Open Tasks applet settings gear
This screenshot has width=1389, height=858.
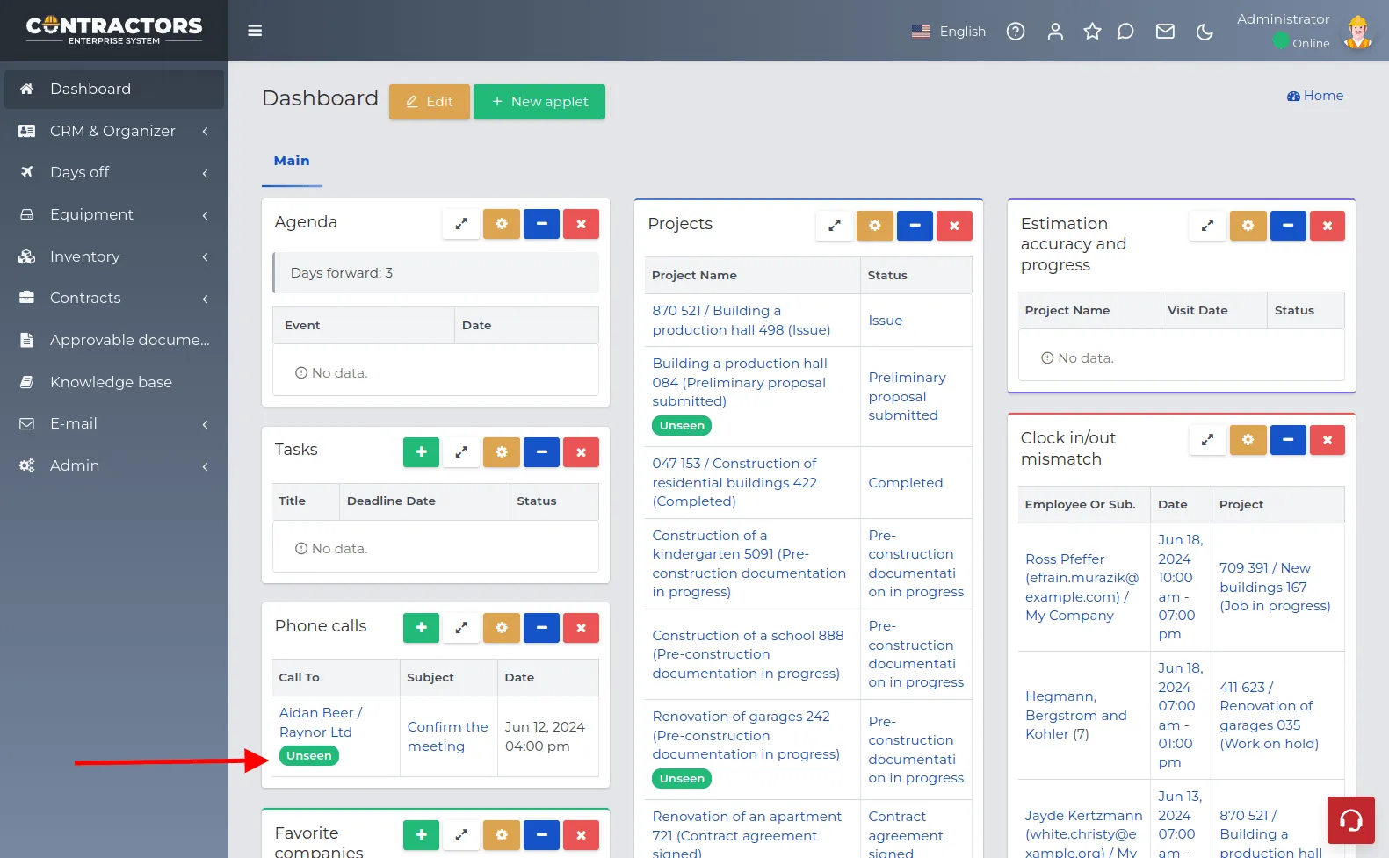tap(502, 452)
